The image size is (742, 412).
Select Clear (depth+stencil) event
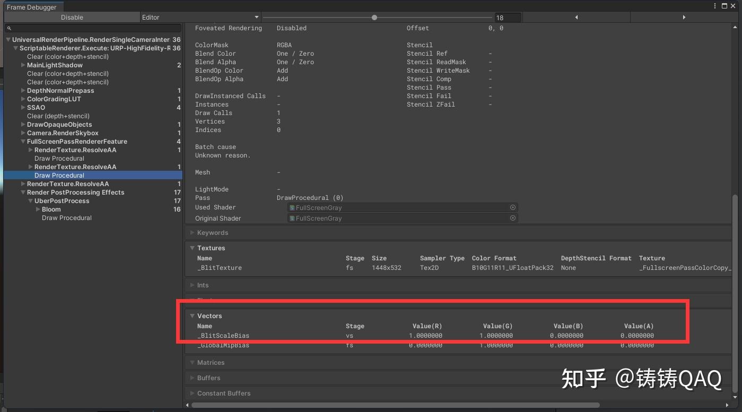click(58, 116)
